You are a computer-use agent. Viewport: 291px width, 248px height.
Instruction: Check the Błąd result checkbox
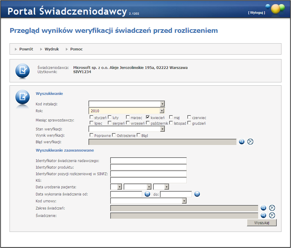point(139,135)
